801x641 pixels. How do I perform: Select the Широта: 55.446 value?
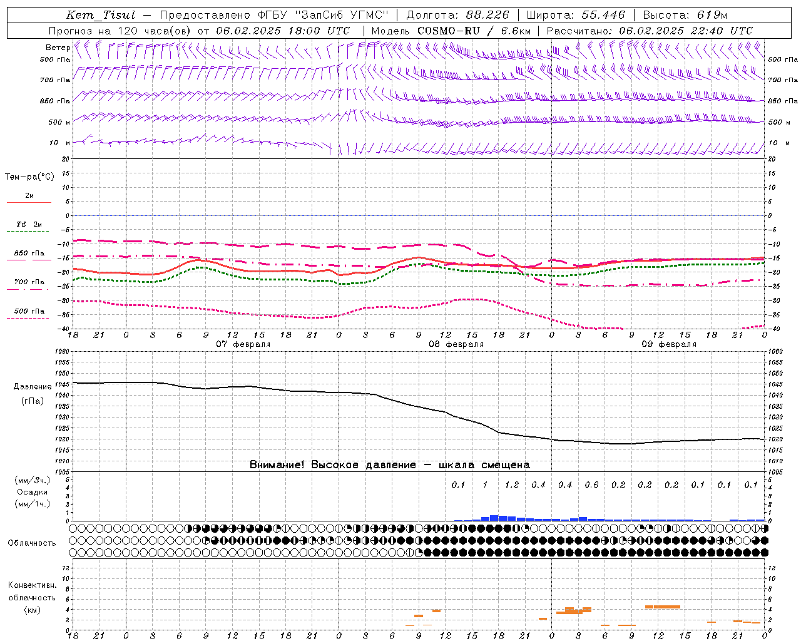pos(576,15)
